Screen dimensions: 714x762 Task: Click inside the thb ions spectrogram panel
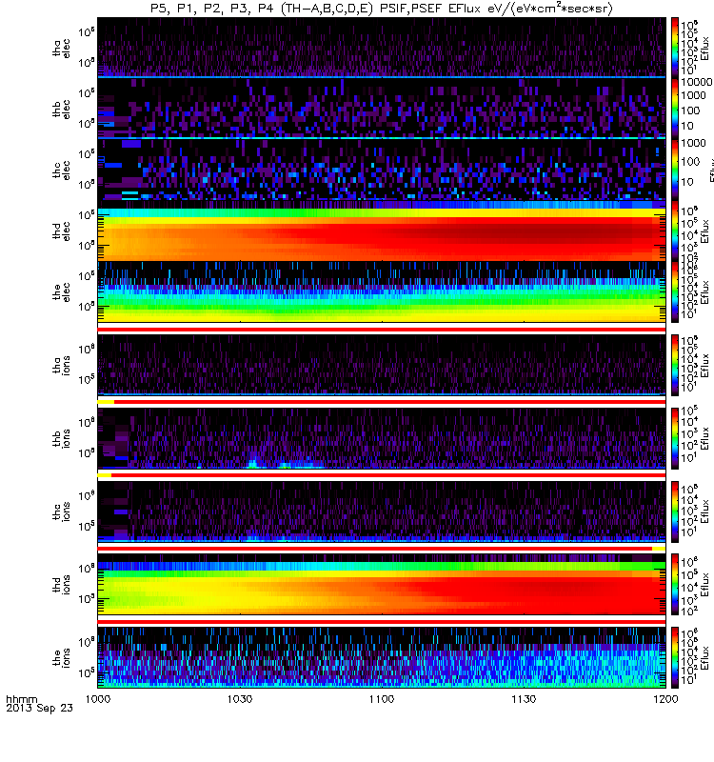(382, 438)
